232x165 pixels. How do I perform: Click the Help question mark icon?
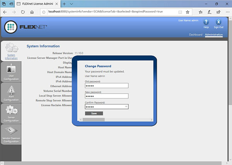pos(206,22)
